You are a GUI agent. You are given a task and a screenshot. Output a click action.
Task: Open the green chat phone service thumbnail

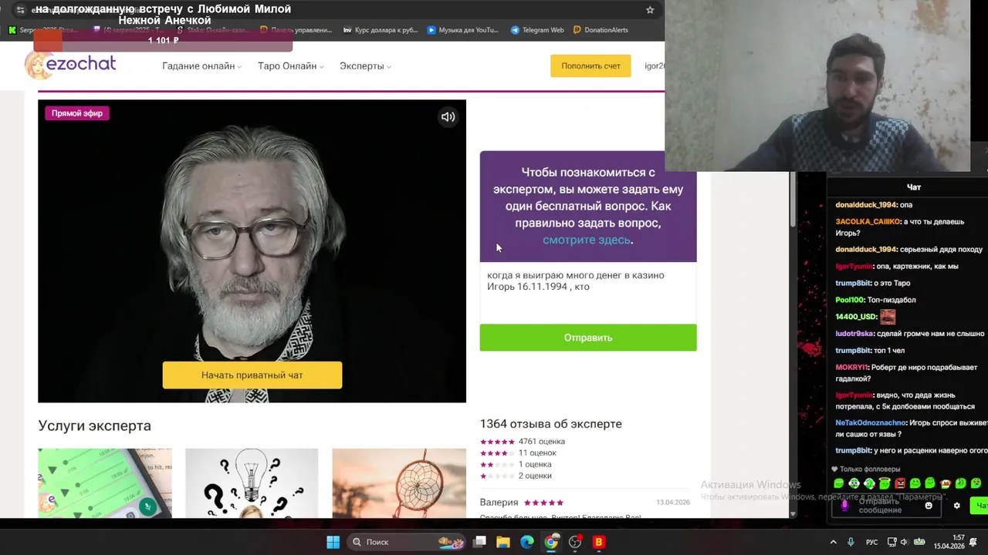pos(105,483)
